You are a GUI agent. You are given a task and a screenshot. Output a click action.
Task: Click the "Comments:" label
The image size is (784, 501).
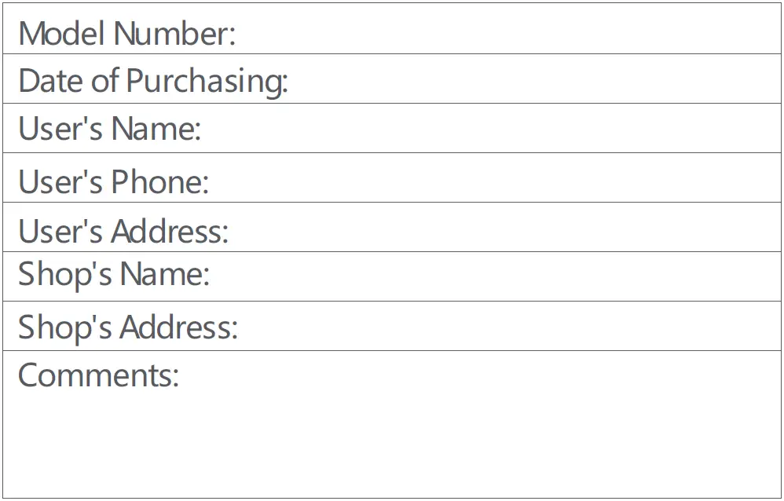pos(98,375)
